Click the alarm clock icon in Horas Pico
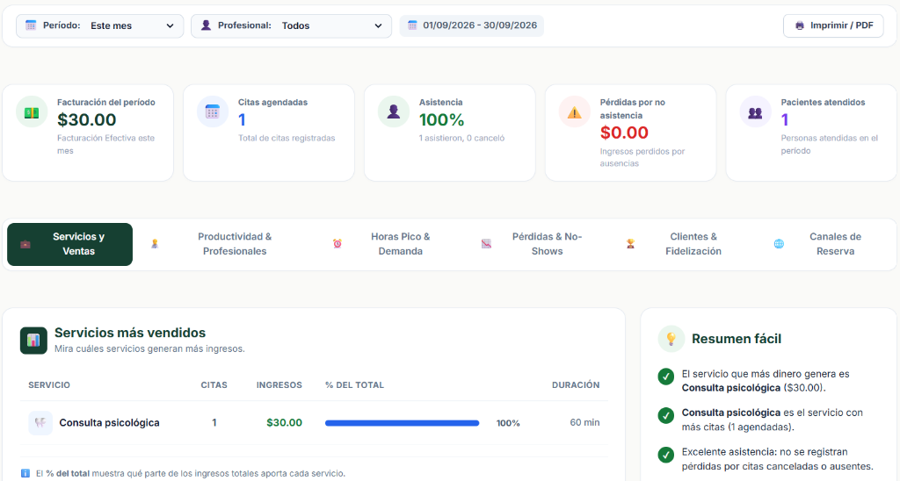 [x=337, y=244]
